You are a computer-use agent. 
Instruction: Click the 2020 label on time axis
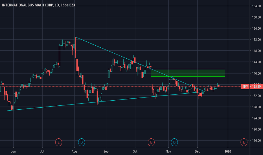tap(228, 152)
